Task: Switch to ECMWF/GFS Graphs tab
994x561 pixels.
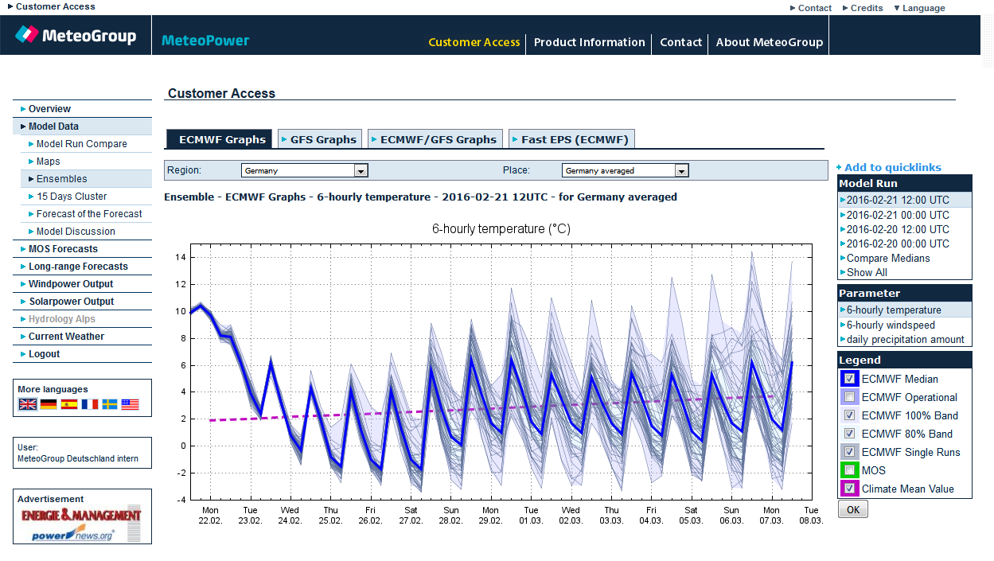Action: click(x=435, y=139)
